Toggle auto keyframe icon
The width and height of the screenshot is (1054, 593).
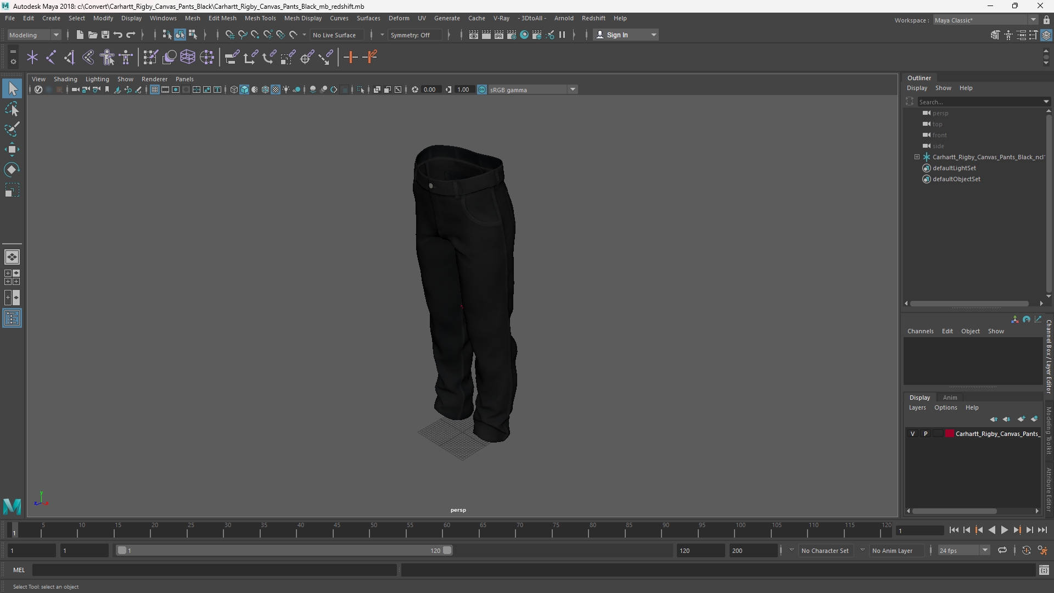click(x=1026, y=550)
